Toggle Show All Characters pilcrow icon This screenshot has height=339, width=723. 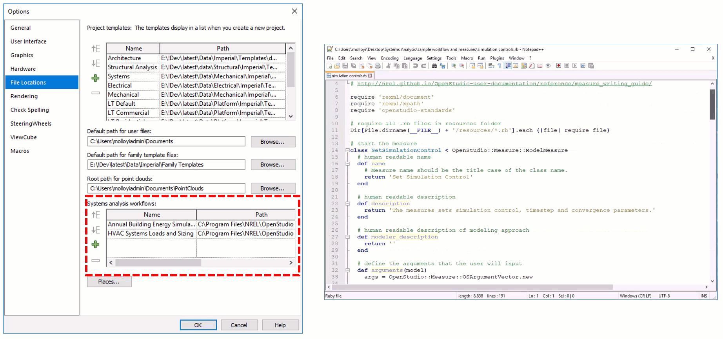point(499,66)
